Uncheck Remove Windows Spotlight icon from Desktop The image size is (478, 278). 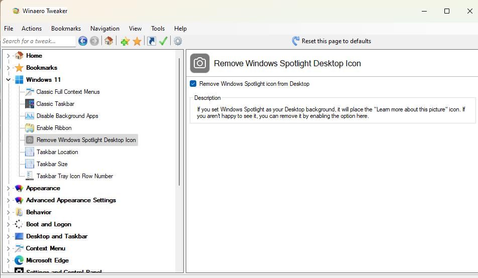point(193,83)
